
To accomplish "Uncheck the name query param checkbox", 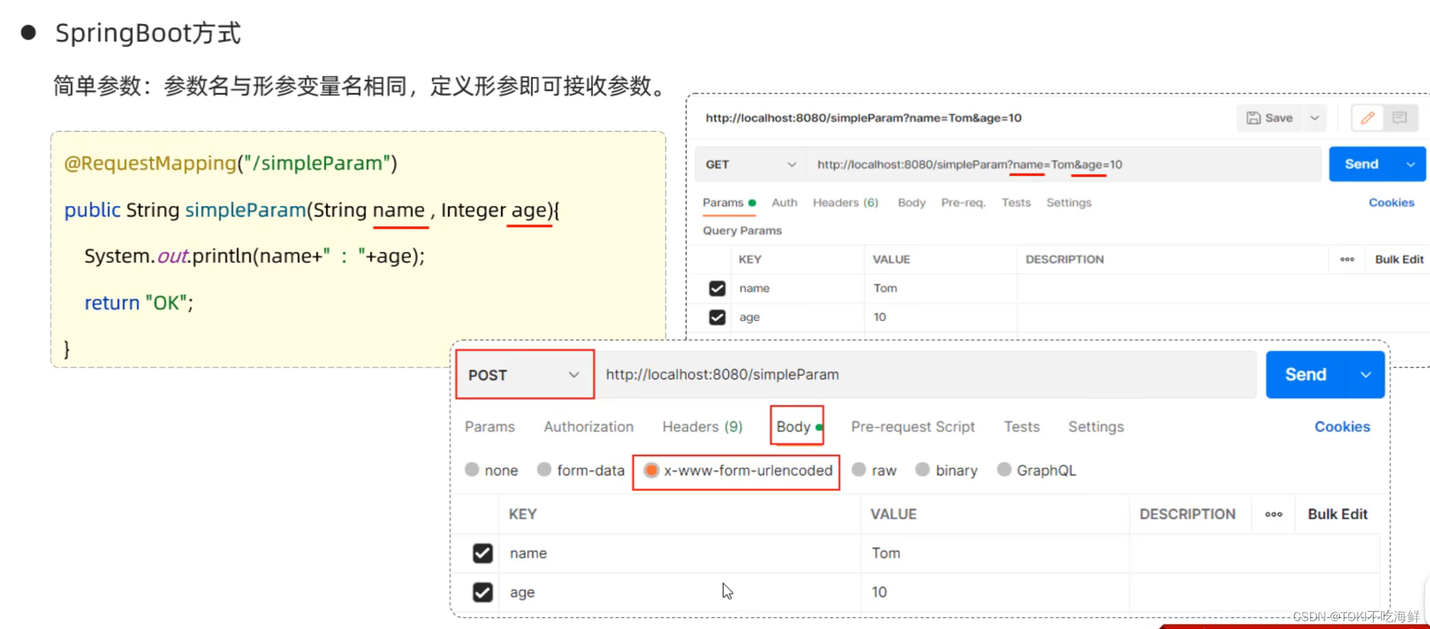I will click(717, 289).
